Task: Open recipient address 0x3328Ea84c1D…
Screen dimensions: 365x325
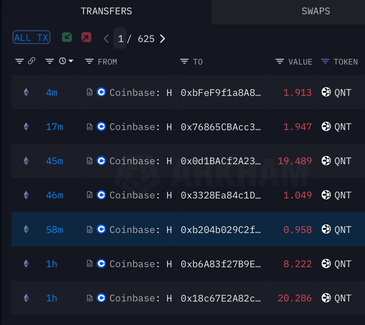Action: pyautogui.click(x=221, y=195)
